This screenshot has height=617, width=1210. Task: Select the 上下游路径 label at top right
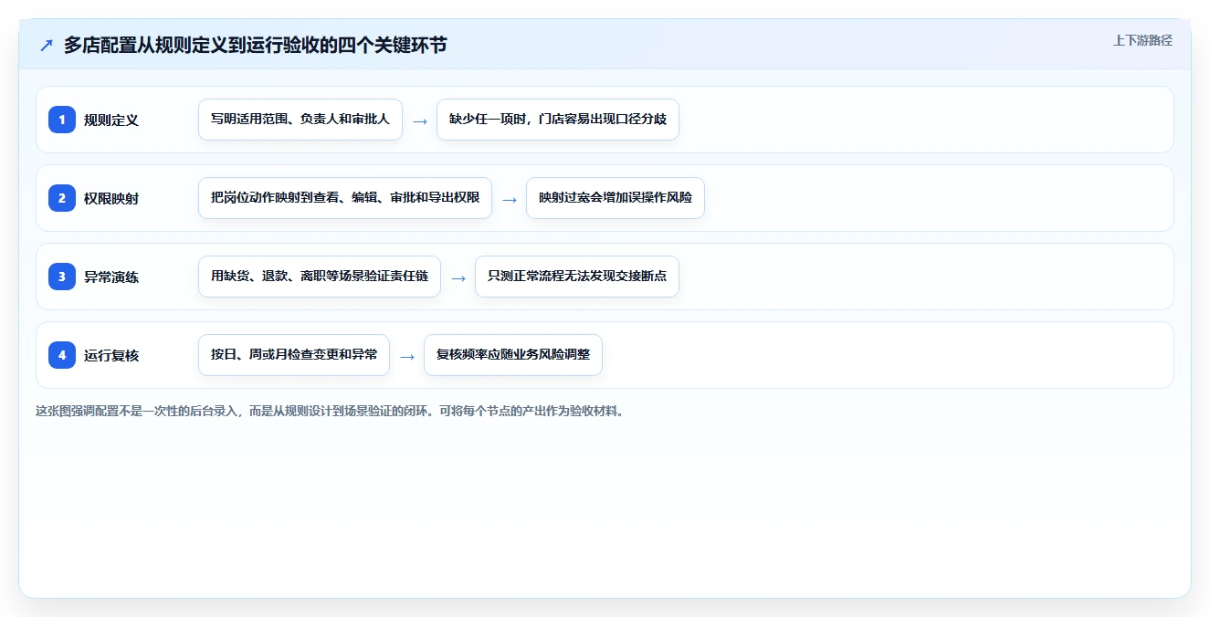pyautogui.click(x=1142, y=40)
